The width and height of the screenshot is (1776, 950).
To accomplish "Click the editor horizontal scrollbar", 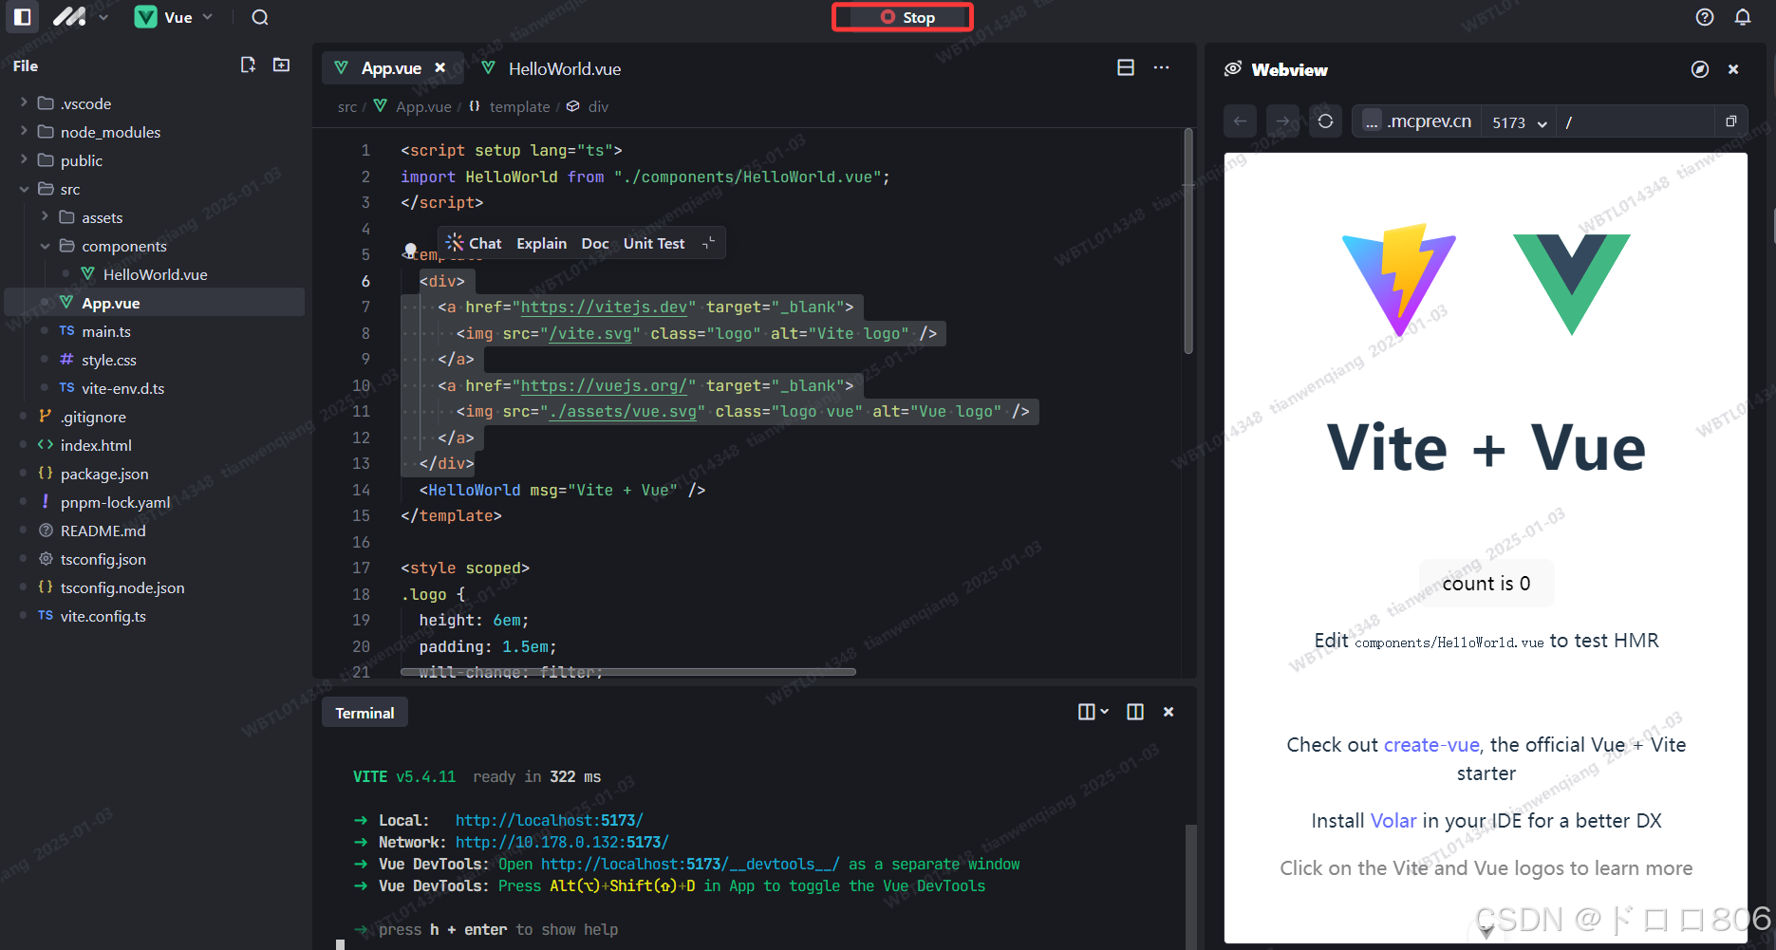I will (x=628, y=672).
